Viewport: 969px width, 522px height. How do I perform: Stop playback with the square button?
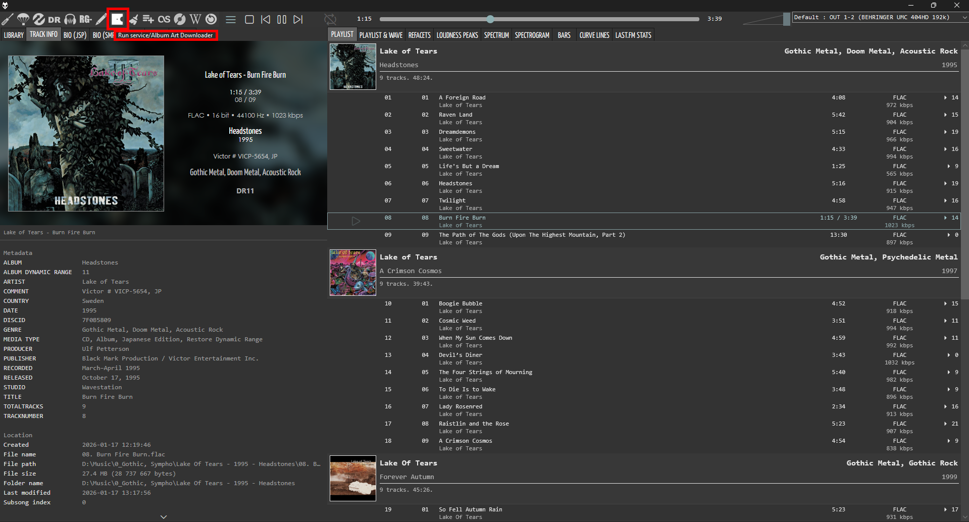pyautogui.click(x=249, y=19)
